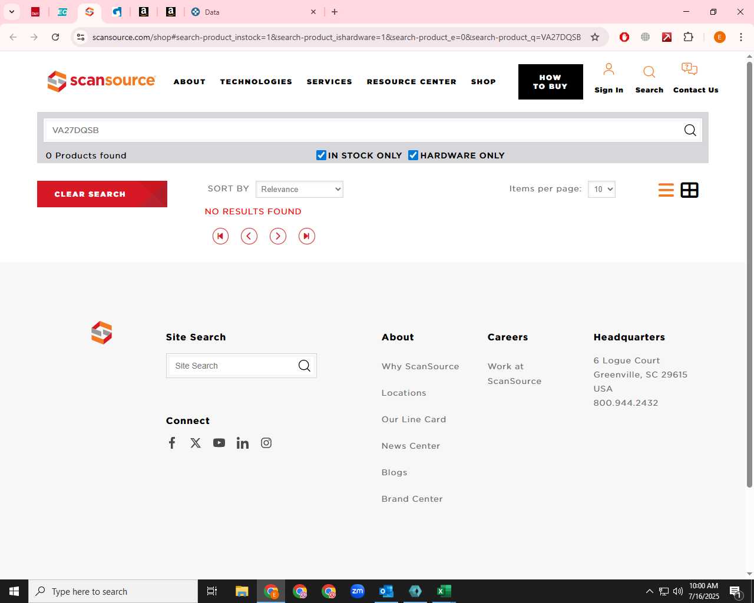This screenshot has height=603, width=754.
Task: Switch to the Data browser tab
Action: (253, 12)
